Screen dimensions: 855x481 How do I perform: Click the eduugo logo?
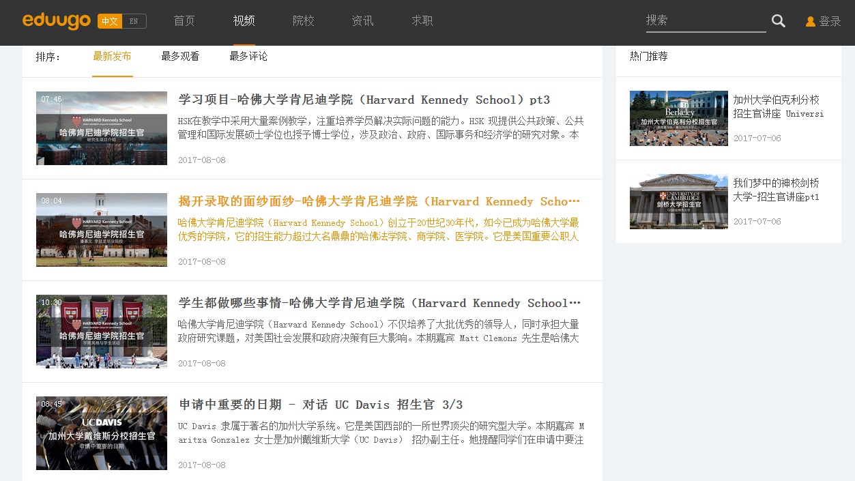coord(57,21)
